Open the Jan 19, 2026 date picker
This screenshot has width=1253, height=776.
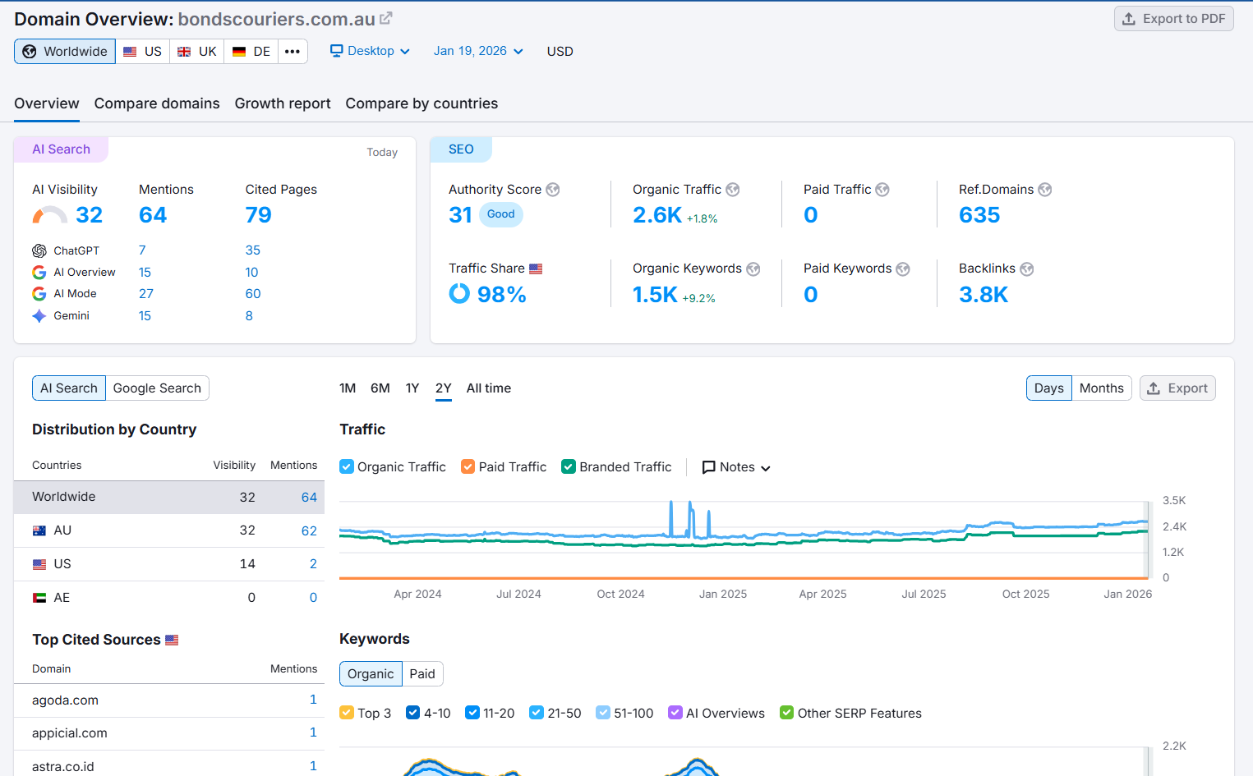pos(478,51)
